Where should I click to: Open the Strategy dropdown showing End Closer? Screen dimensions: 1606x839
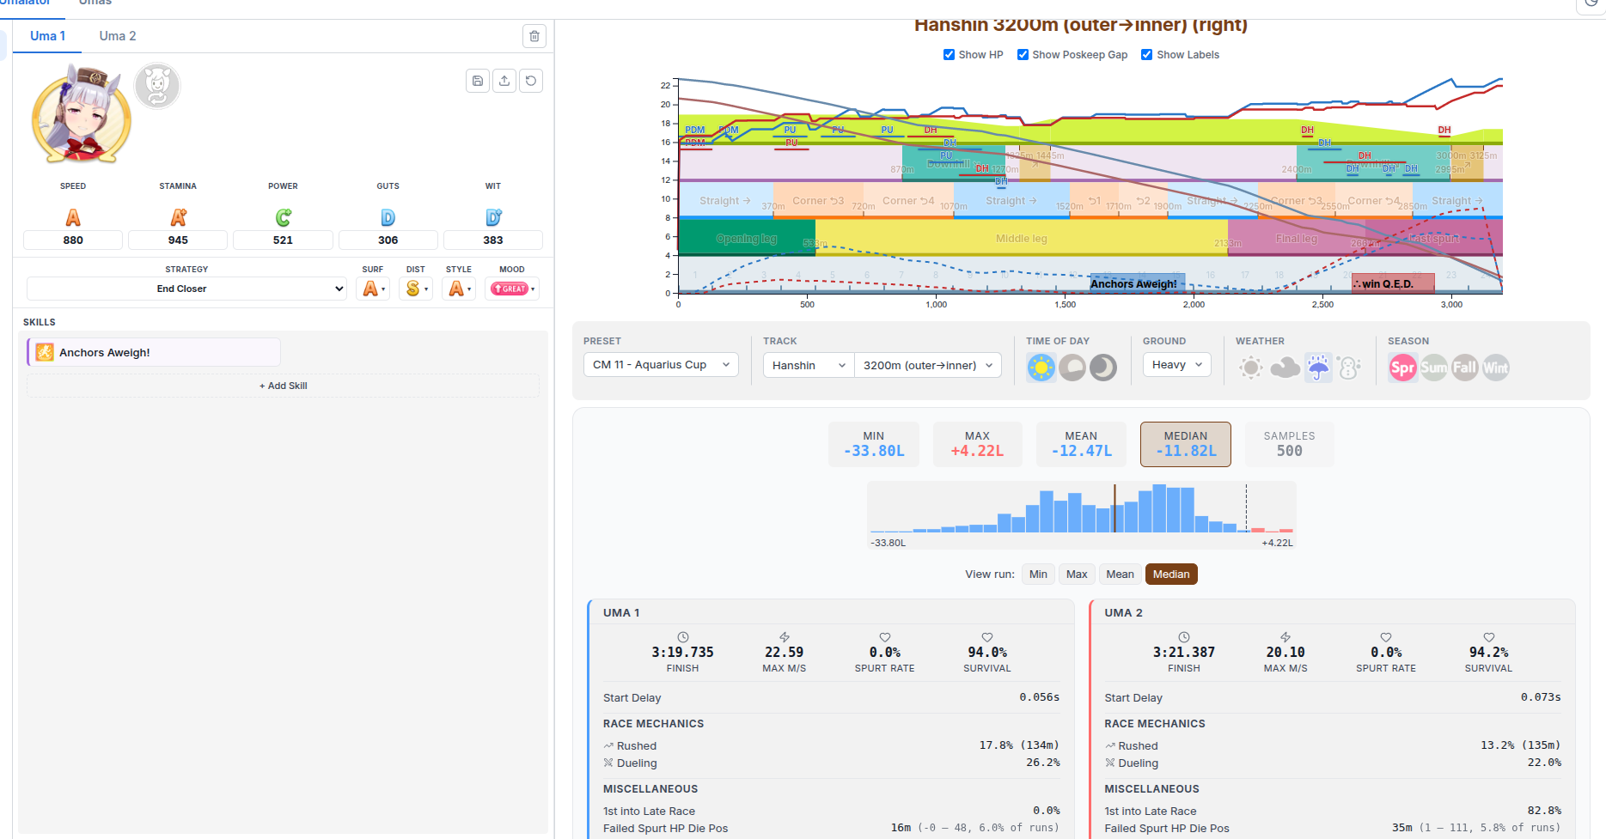[x=186, y=289]
